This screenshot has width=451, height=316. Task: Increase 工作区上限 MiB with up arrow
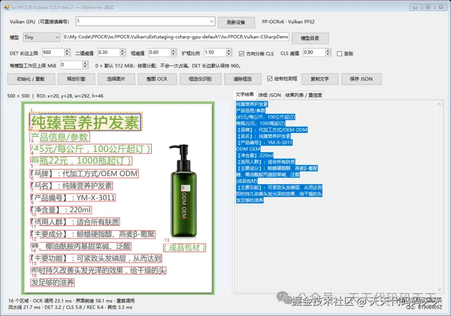click(x=85, y=63)
